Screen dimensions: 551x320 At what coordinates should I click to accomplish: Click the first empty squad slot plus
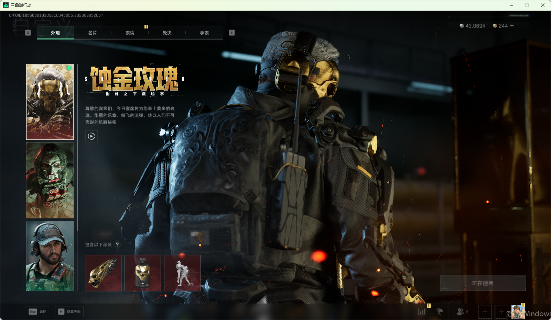[x=485, y=312]
